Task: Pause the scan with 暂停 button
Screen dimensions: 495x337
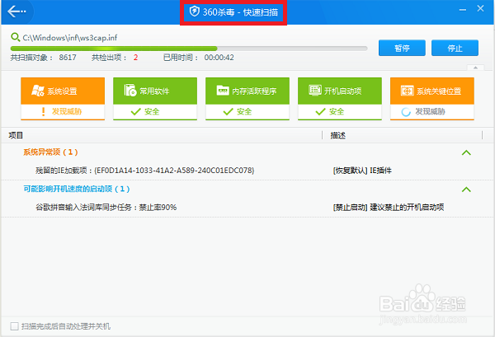Action: (x=402, y=48)
